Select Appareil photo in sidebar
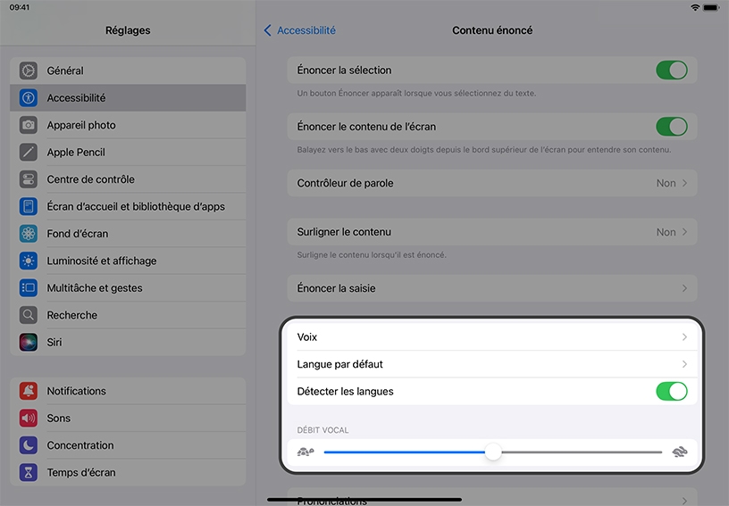This screenshot has width=729, height=506. click(128, 125)
